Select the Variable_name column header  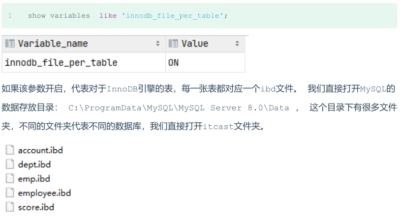[53, 44]
